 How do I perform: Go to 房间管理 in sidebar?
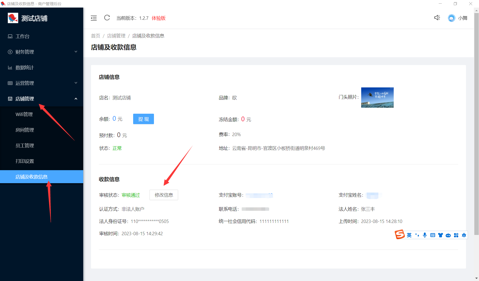click(25, 130)
